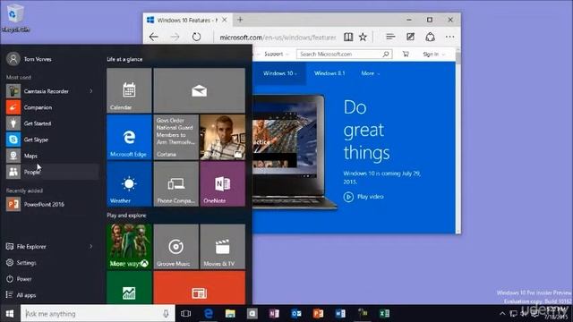This screenshot has width=573, height=322.
Task: Open OneNote from the taskbar
Action: pos(274,313)
